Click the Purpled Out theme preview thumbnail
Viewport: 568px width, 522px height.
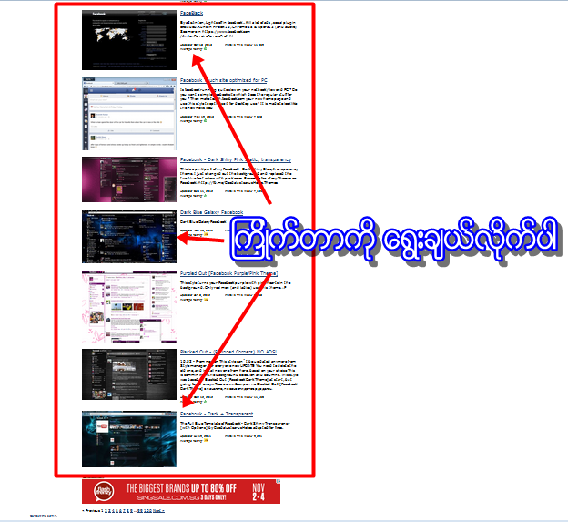[x=129, y=307]
